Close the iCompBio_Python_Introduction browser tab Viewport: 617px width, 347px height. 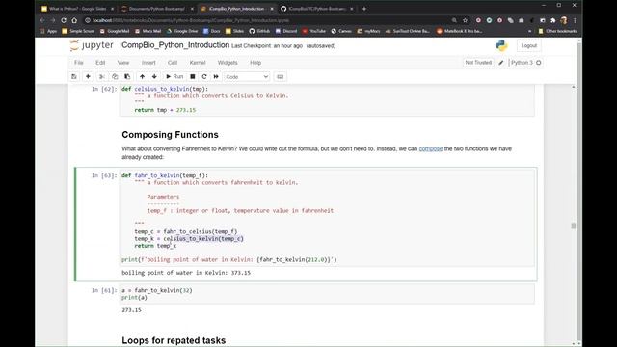tap(272, 9)
